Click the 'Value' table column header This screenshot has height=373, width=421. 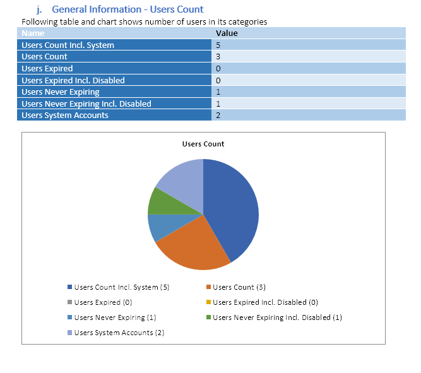(227, 33)
